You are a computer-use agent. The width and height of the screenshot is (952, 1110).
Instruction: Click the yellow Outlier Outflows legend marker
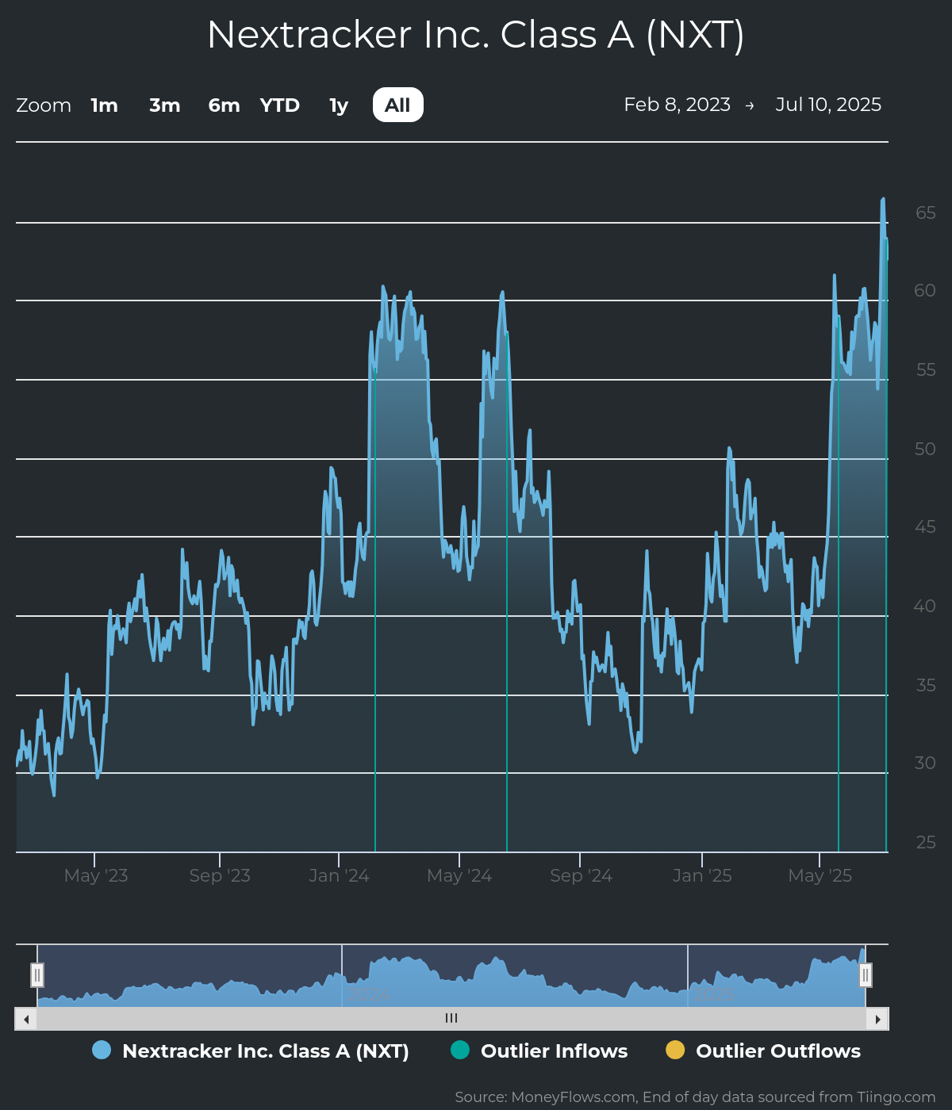675,1050
